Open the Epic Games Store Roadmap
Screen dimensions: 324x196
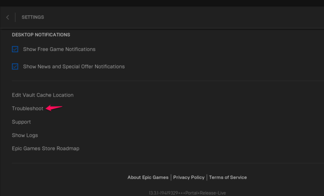point(45,149)
